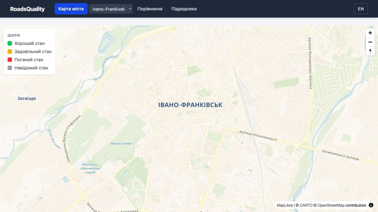Expand the ШАРИ layers panel

click(x=14, y=35)
